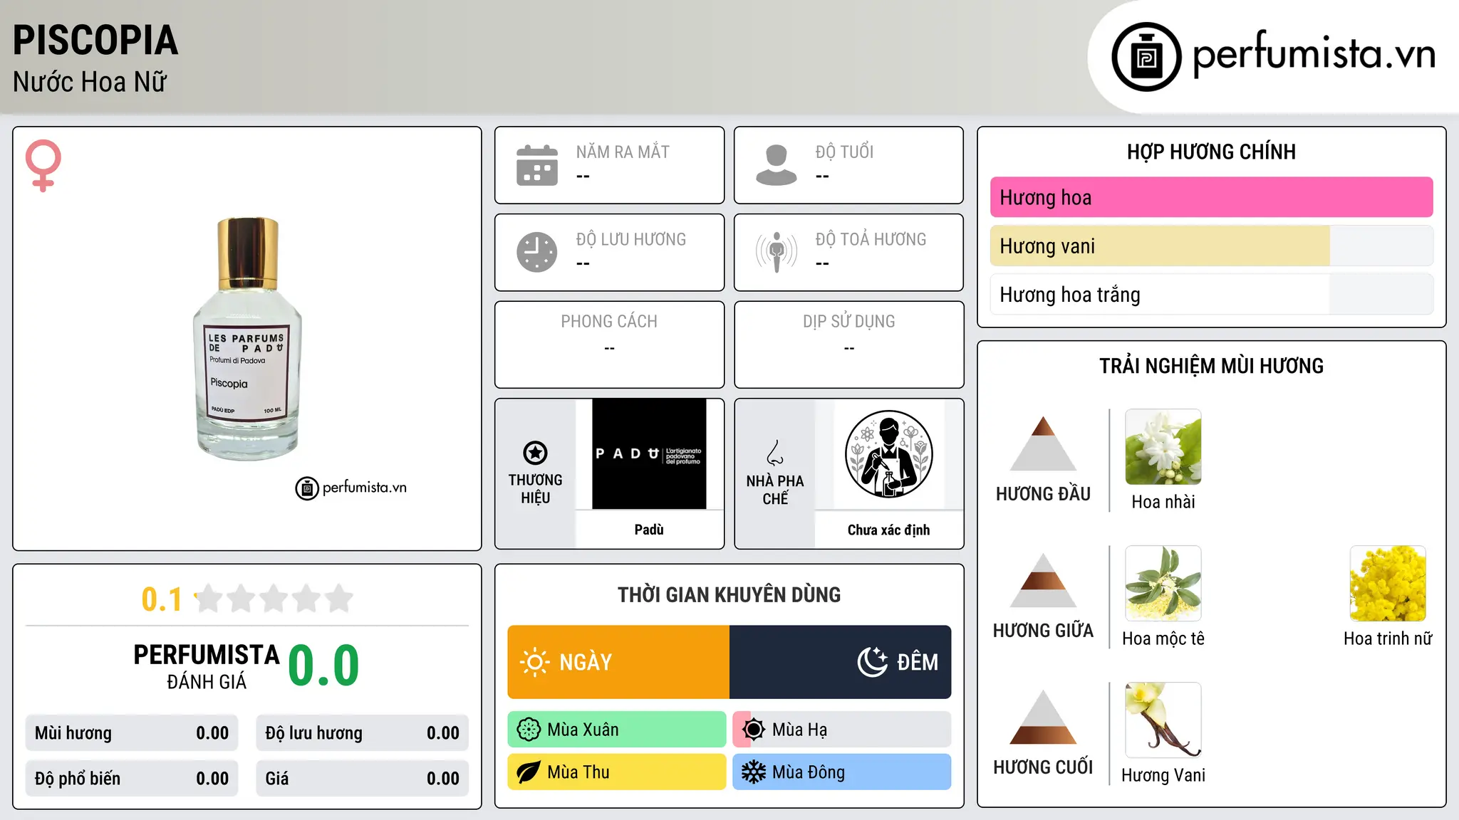Open the Hương Vani note image
The image size is (1459, 820).
coord(1163,720)
